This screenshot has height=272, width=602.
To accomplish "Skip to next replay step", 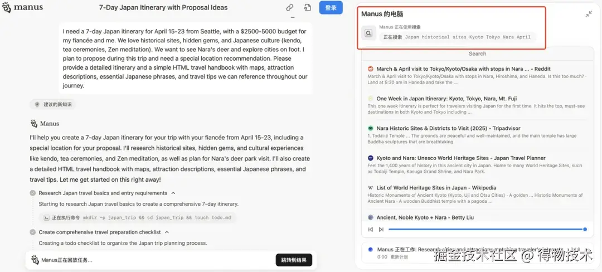I will tap(381, 229).
